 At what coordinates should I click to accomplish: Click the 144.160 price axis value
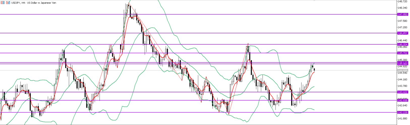point(403,79)
